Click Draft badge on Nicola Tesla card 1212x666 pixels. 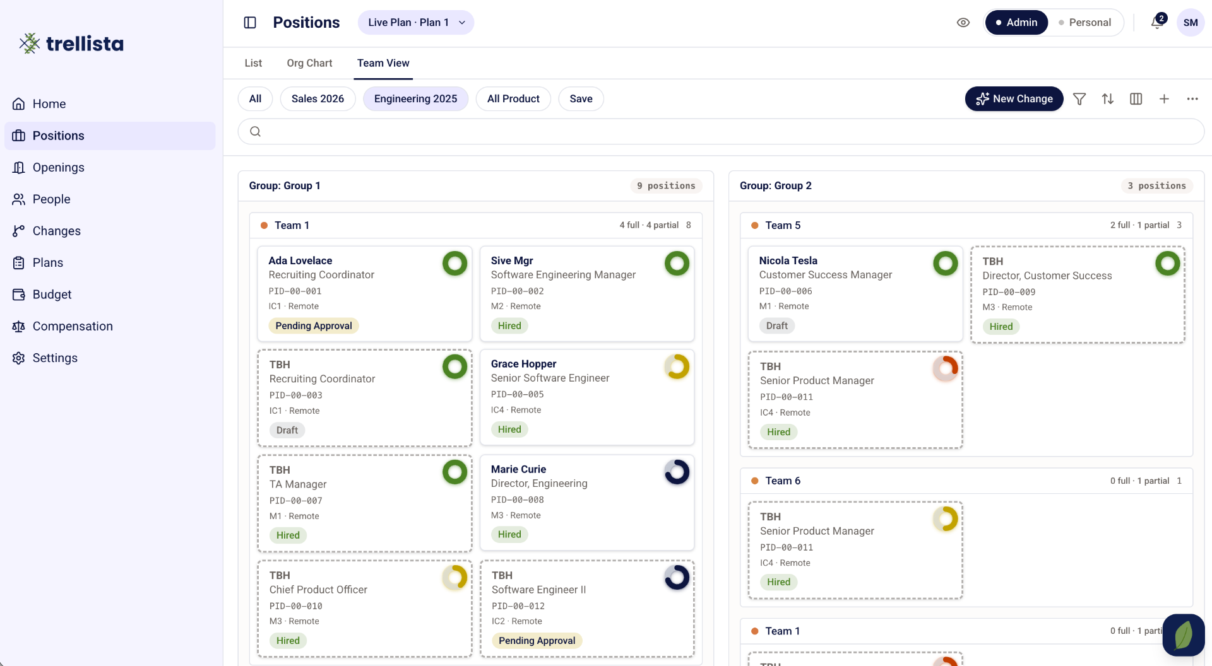click(x=776, y=325)
